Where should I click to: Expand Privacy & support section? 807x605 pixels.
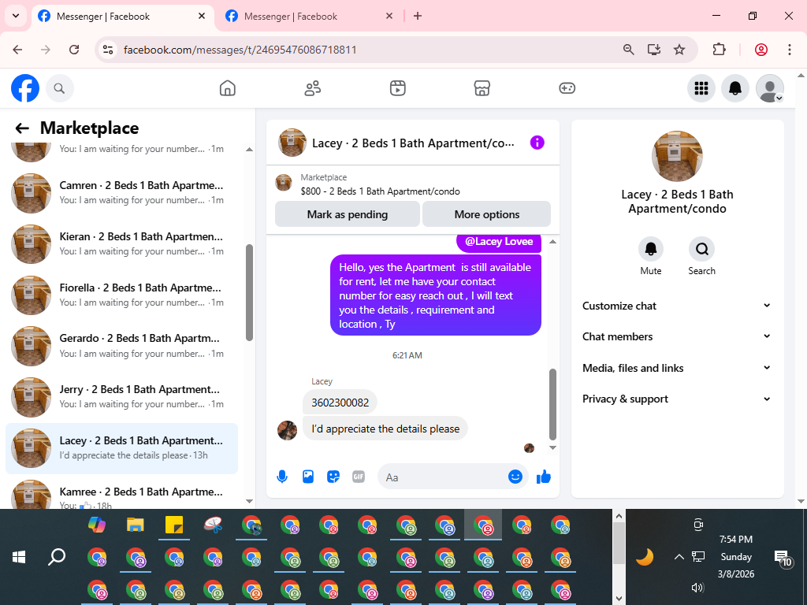677,399
